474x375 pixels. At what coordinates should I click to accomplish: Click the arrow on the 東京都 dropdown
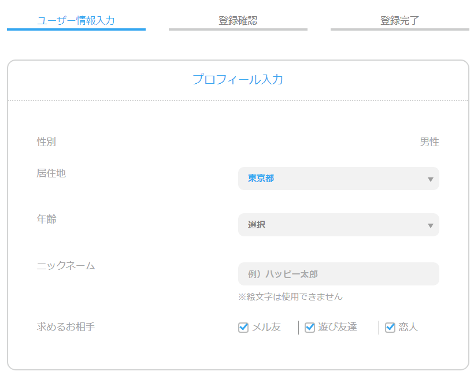430,179
